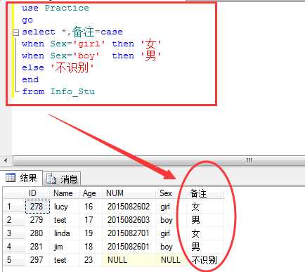Select the Sex column header

[171, 193]
